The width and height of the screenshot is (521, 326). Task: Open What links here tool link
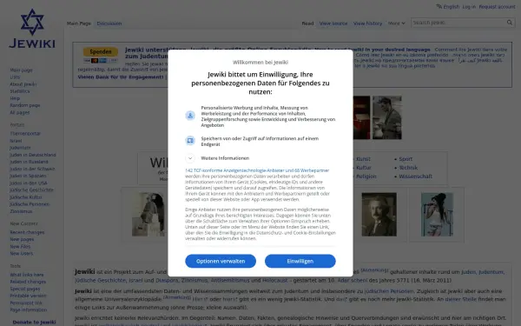click(x=27, y=275)
